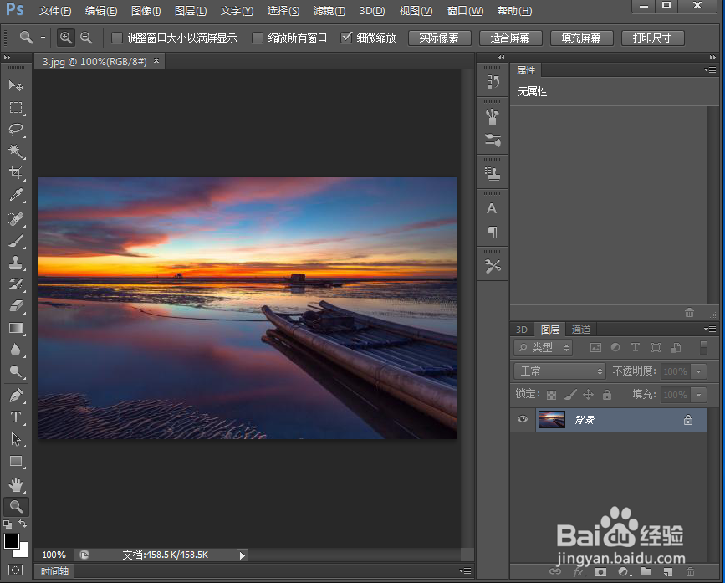
Task: Select the Clone Stamp tool
Action: (x=16, y=262)
